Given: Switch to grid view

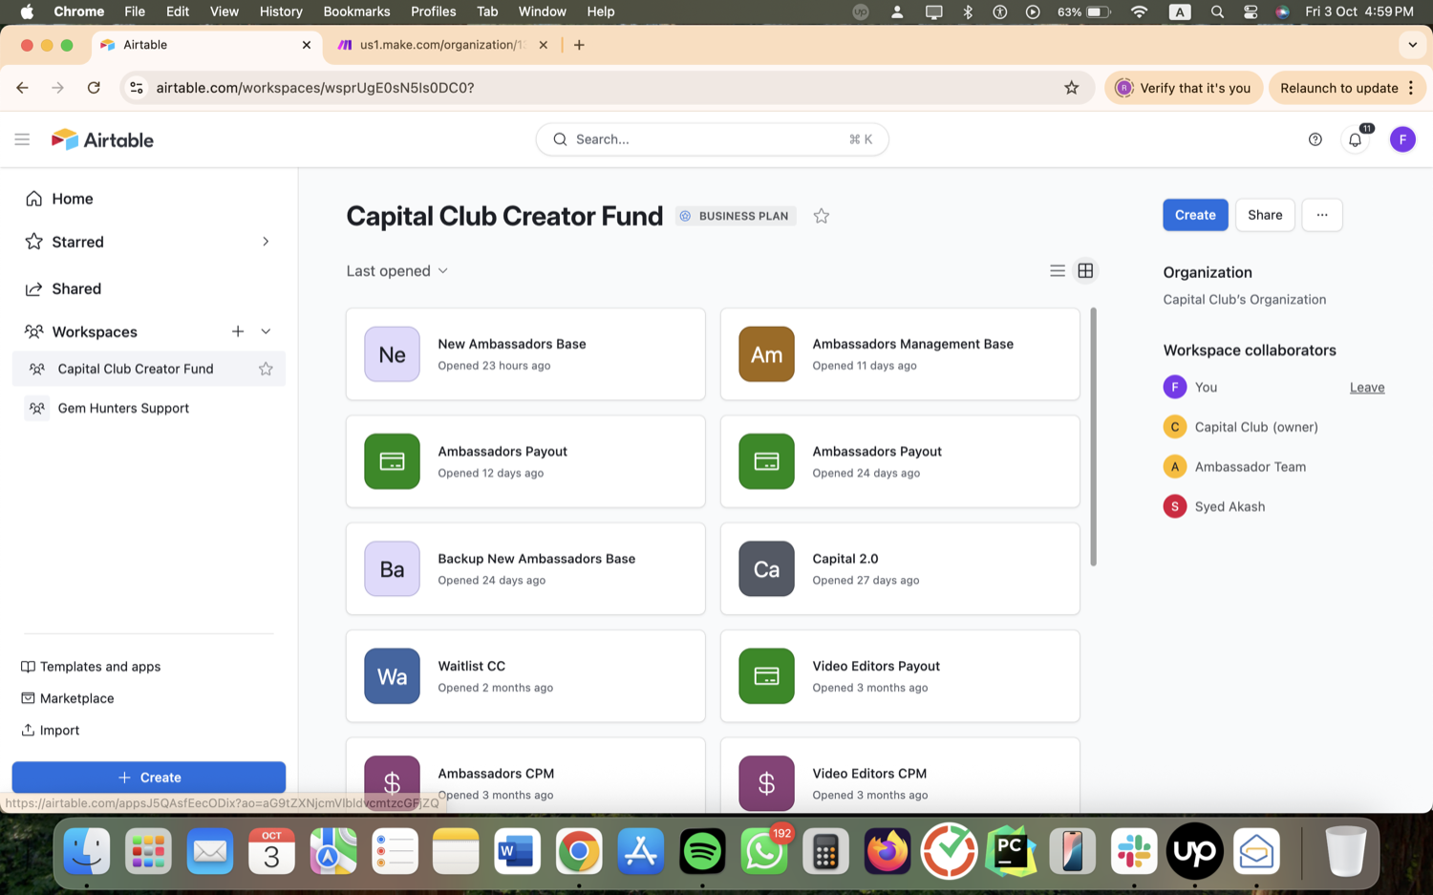Looking at the screenshot, I should pyautogui.click(x=1085, y=271).
